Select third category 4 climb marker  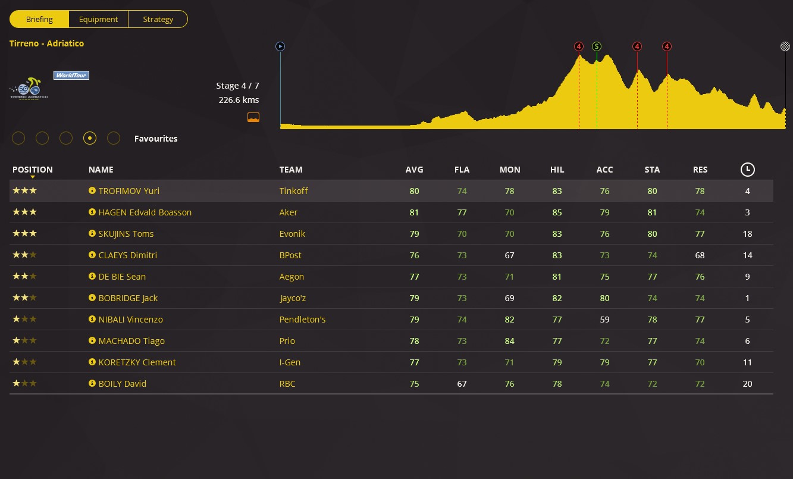tap(667, 46)
